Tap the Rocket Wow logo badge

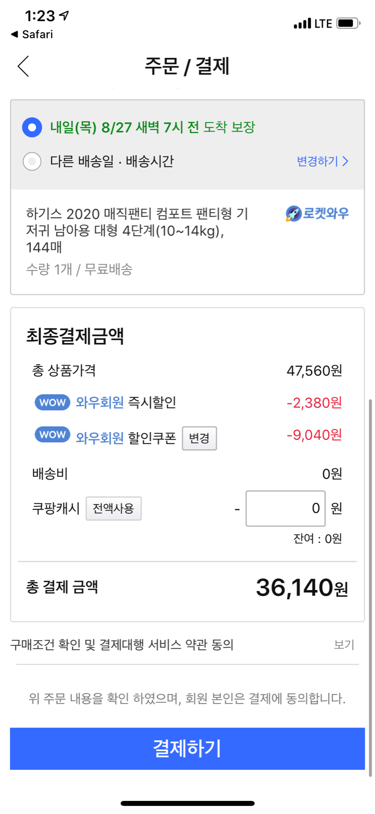(317, 213)
